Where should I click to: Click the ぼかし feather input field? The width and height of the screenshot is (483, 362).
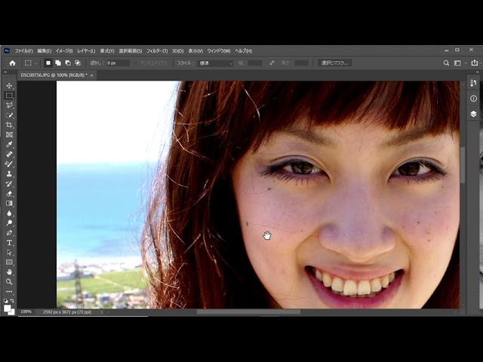[x=117, y=63]
